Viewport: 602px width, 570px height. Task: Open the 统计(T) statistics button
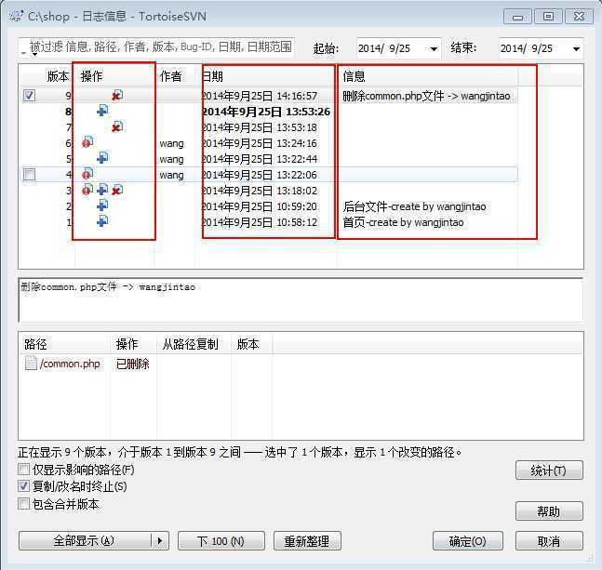(549, 471)
